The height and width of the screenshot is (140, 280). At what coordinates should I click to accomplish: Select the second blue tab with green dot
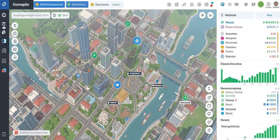tap(77, 4)
